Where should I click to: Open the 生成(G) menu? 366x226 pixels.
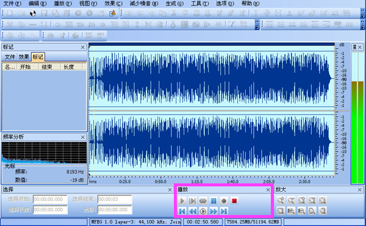174,3
